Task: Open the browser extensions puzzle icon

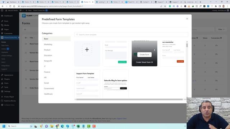Action: click(x=216, y=6)
